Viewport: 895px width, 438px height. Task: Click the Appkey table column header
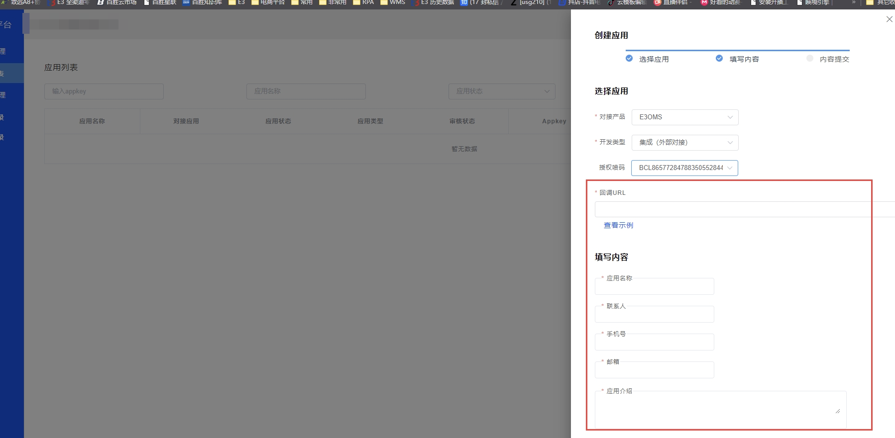[x=554, y=121]
